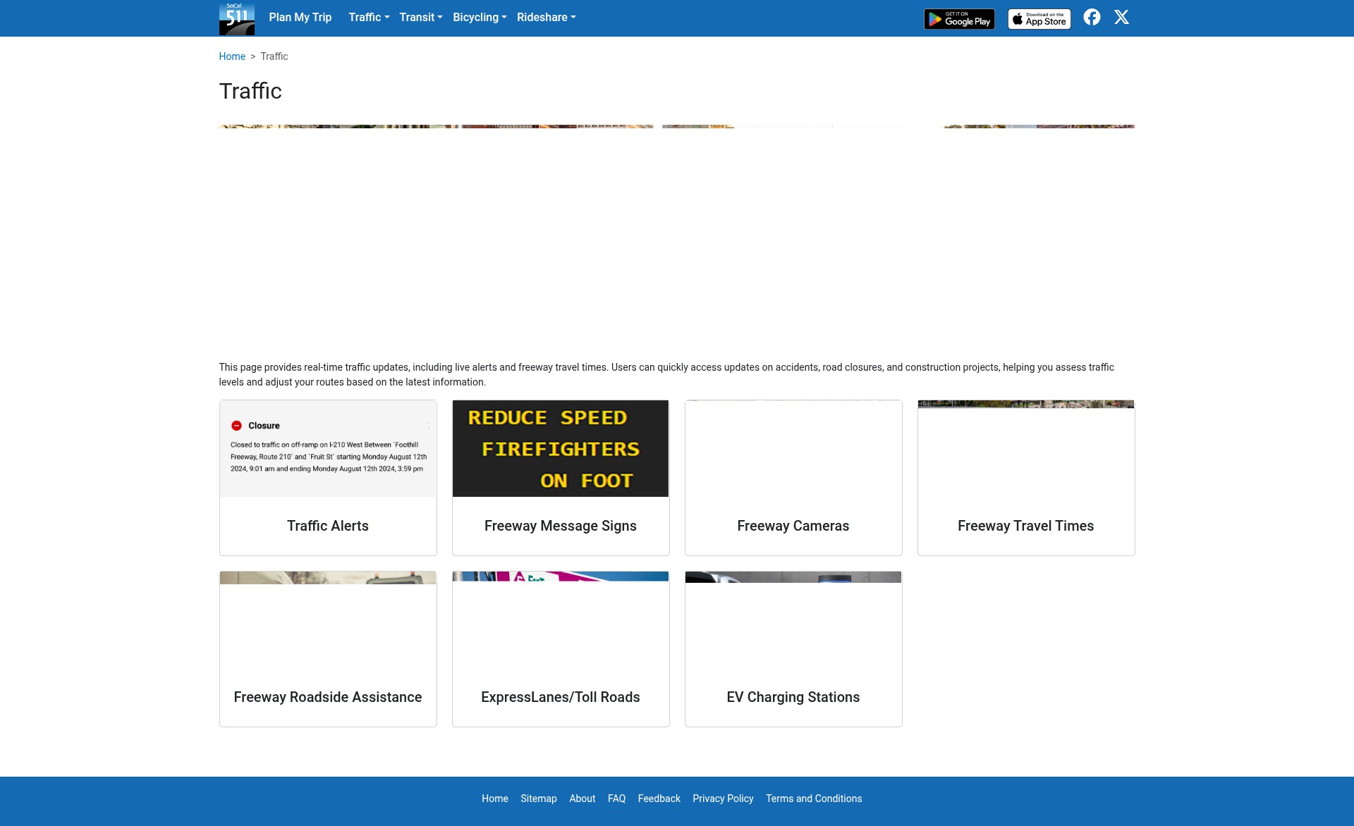Click the red Closure icon

(x=237, y=426)
